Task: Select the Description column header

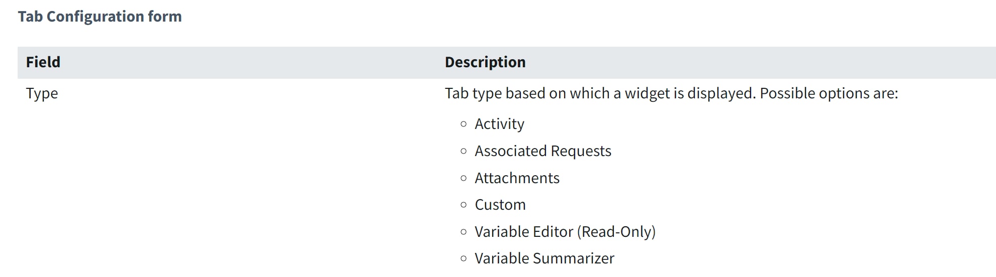Action: pyautogui.click(x=485, y=62)
